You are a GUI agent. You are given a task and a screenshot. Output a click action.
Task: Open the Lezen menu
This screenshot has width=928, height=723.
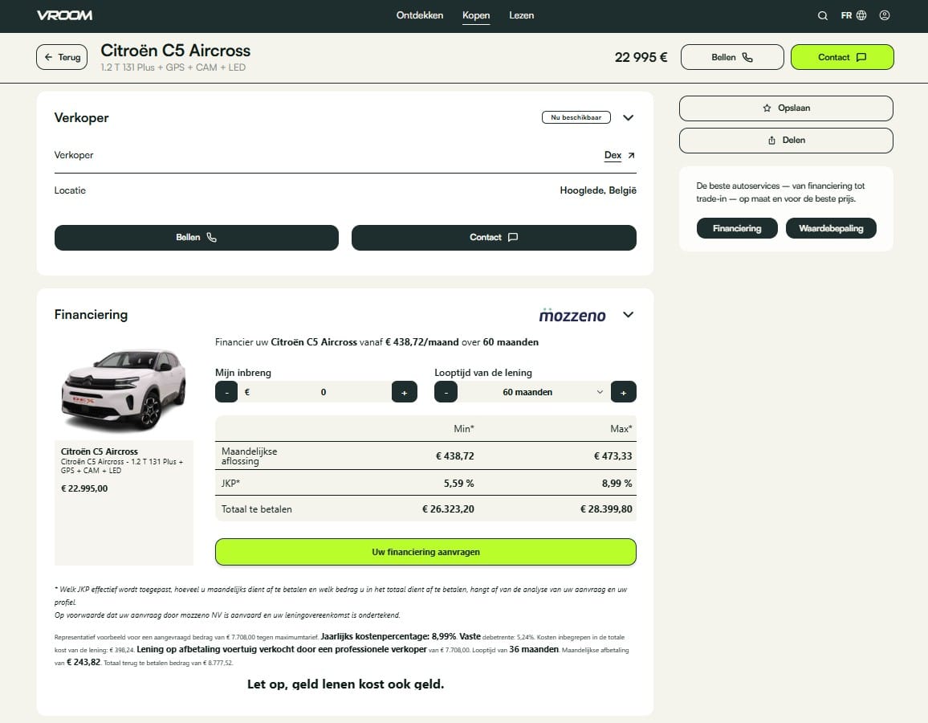click(x=522, y=15)
